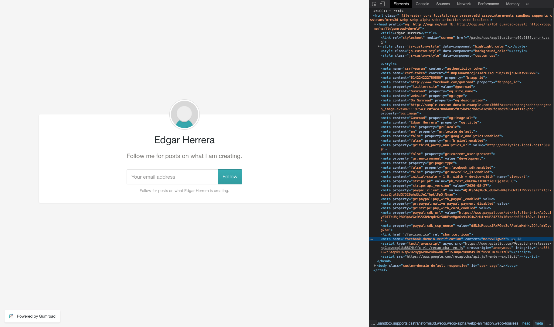Select the twitter:site meta element

(x=428, y=87)
